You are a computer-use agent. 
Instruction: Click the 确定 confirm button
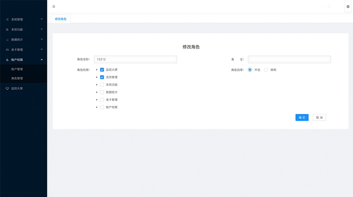(x=302, y=117)
